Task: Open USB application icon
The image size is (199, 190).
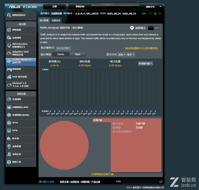Action: tap(9, 77)
